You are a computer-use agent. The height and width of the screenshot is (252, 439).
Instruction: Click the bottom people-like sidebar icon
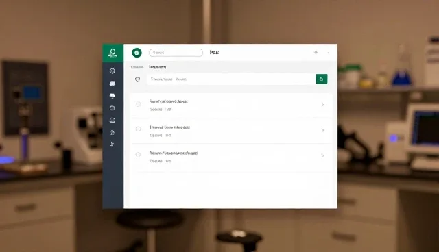[x=112, y=144]
